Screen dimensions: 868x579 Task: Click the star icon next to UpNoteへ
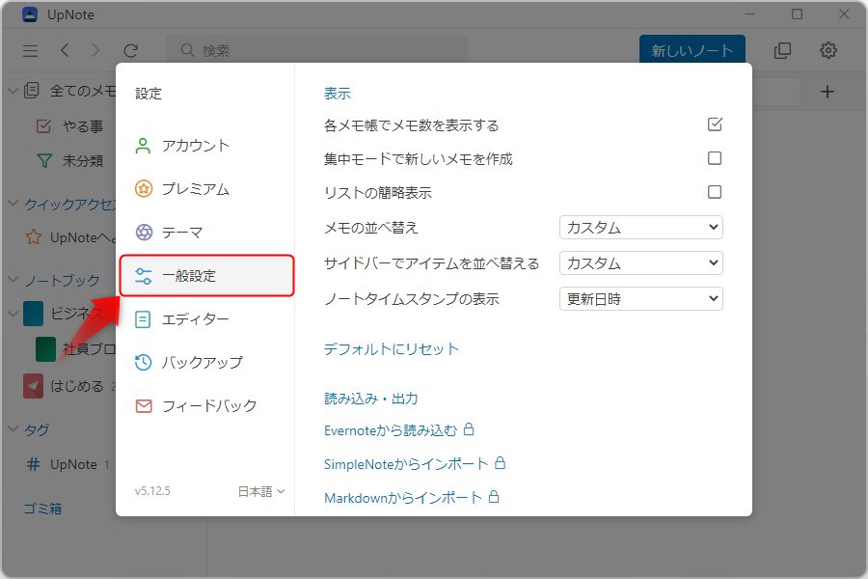tap(34, 237)
